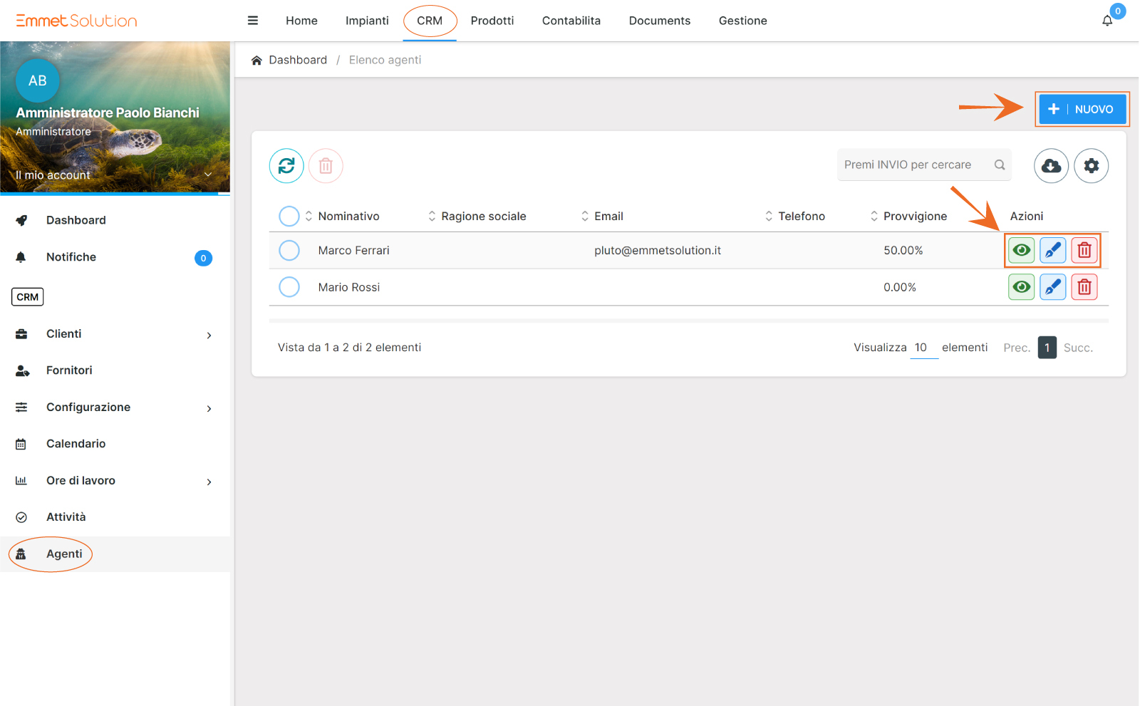
Task: Expand the Clienti sidebar submenu
Action: click(209, 335)
